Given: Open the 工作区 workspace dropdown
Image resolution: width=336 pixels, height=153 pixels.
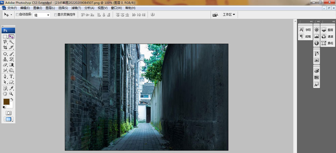Looking at the screenshot, I should [x=229, y=14].
